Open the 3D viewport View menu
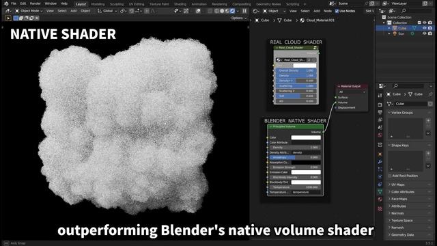This screenshot has height=246, width=437. pyautogui.click(x=50, y=11)
